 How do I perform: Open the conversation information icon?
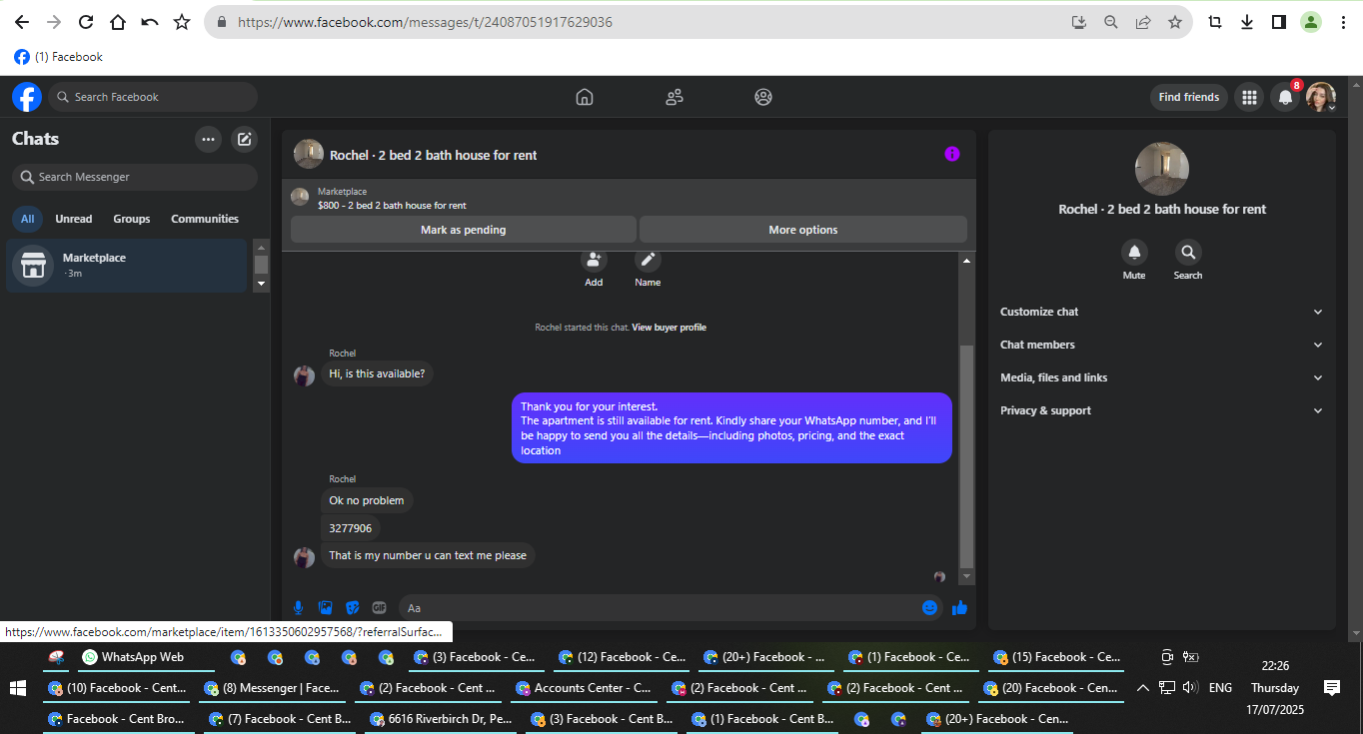952,154
